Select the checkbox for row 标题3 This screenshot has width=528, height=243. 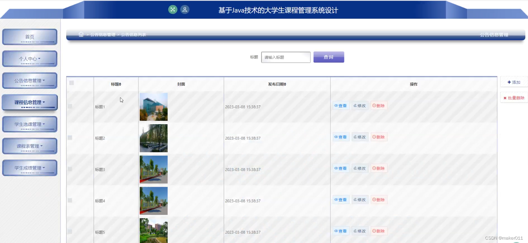(70, 169)
